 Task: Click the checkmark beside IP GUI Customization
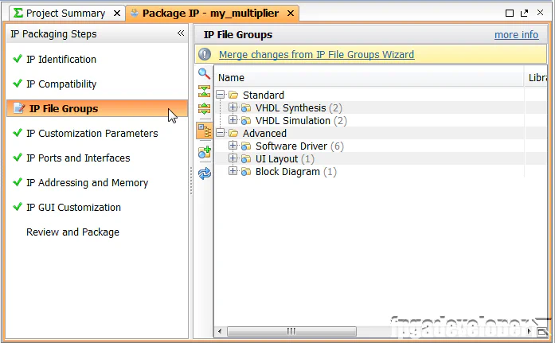(18, 206)
